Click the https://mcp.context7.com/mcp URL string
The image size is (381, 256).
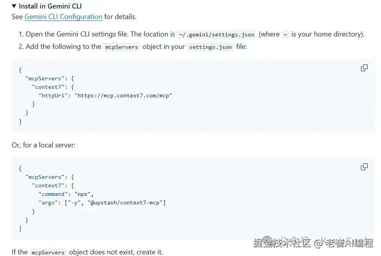123,95
